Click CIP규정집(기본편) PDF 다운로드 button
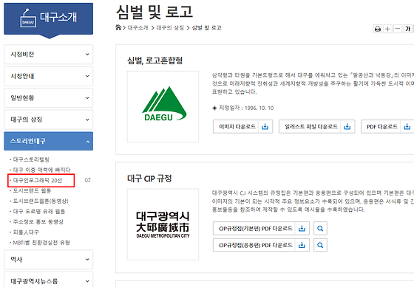This screenshot has width=414, height=287. click(261, 229)
